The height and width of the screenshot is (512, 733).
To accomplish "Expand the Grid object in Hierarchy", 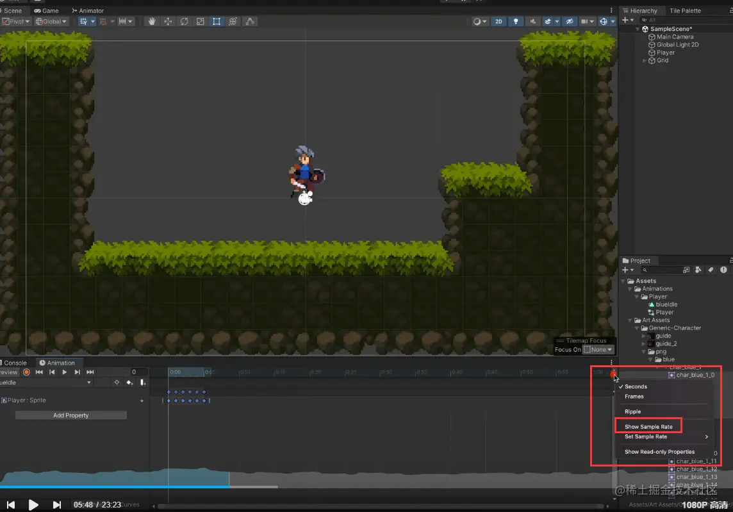I will click(644, 60).
